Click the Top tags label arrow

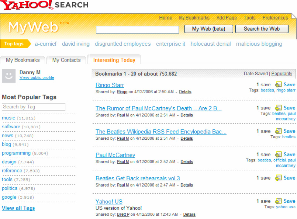[15, 44]
